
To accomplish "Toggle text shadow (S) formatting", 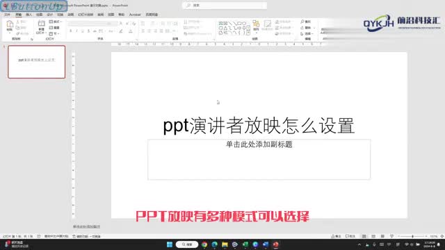I will pos(88,31).
